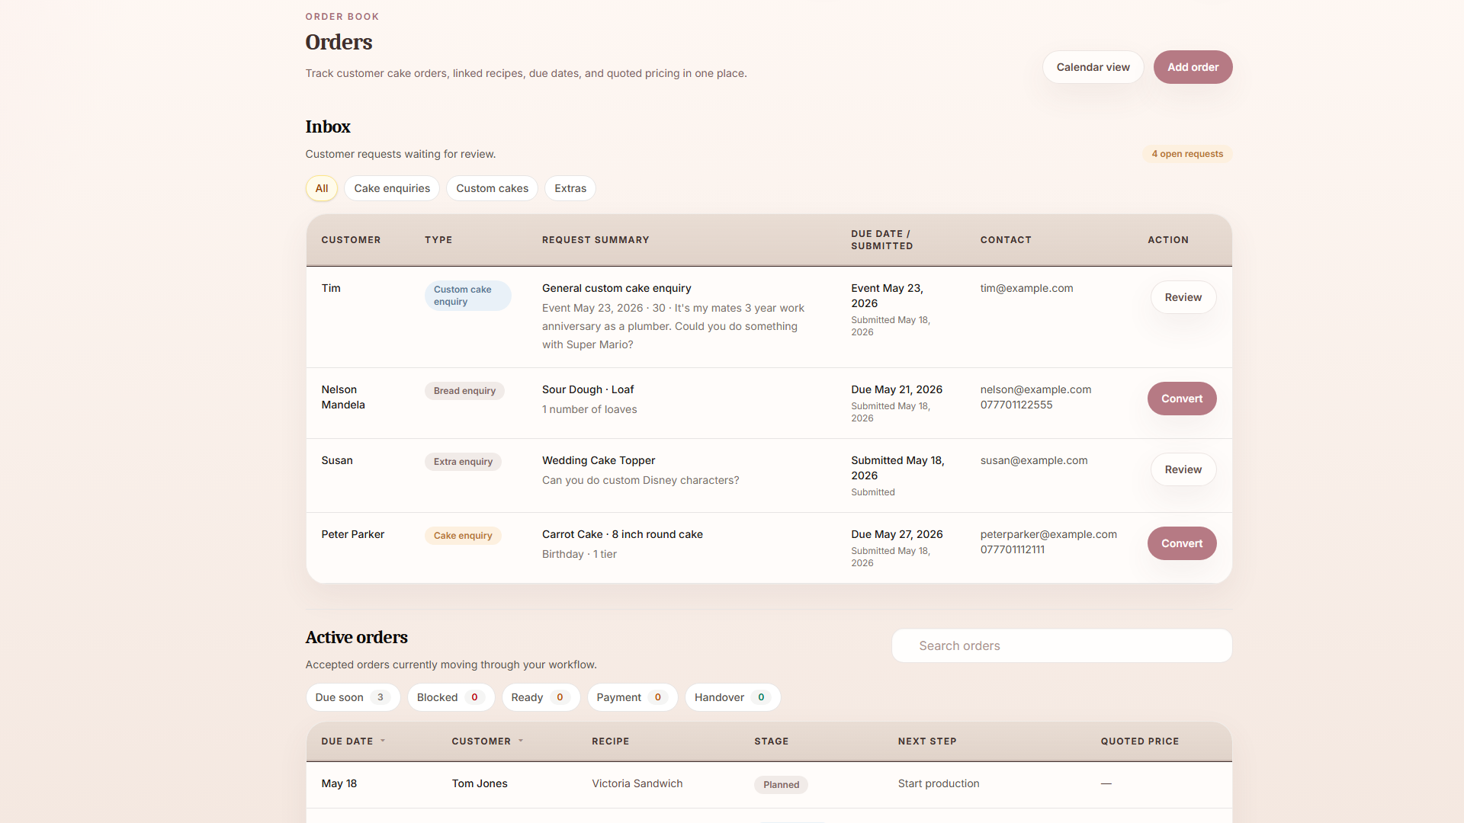The image size is (1464, 823).
Task: Sort active orders by Due Date
Action: 353,741
